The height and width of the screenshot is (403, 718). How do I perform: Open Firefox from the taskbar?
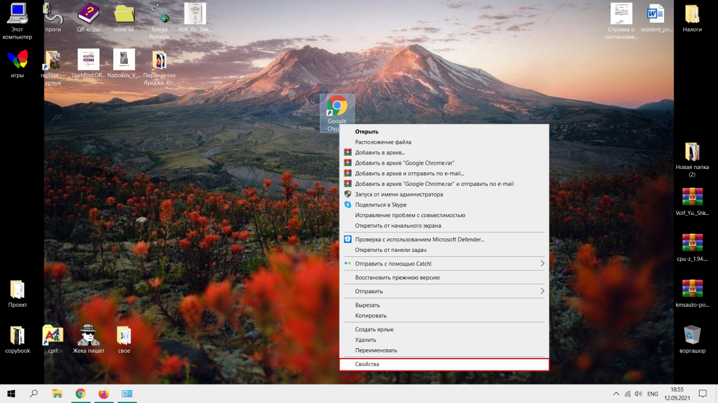pyautogui.click(x=103, y=394)
